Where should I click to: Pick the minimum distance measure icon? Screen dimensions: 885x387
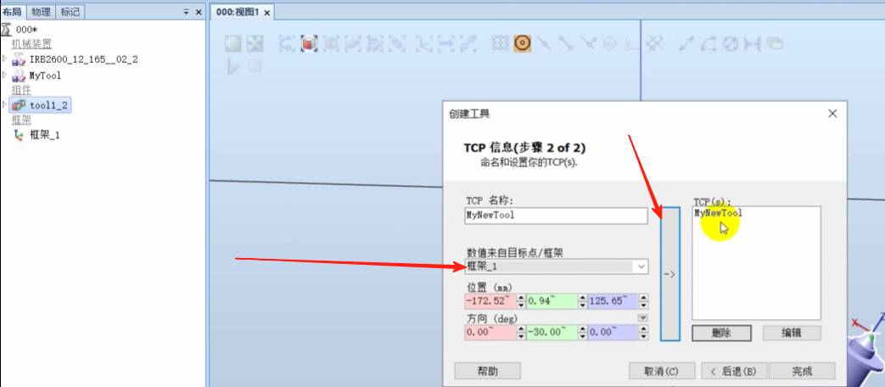753,43
